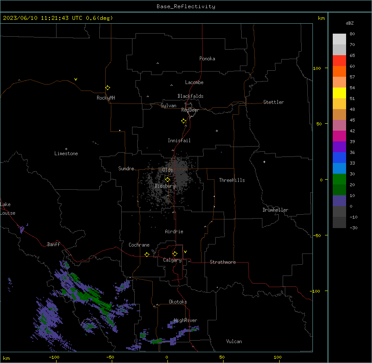Select the RedDeer city label
Image resolution: width=372 pixels, height=363 pixels.
(x=190, y=110)
